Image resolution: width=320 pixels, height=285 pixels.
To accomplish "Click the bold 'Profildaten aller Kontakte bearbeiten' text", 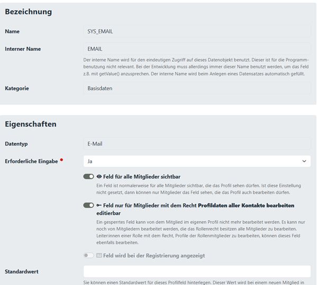I will tap(249, 205).
